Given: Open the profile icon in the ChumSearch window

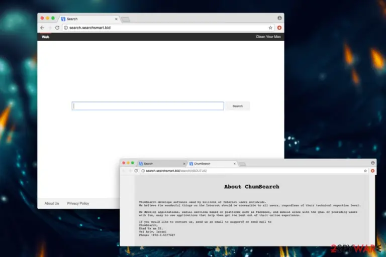Looking at the screenshot, I should point(373,163).
